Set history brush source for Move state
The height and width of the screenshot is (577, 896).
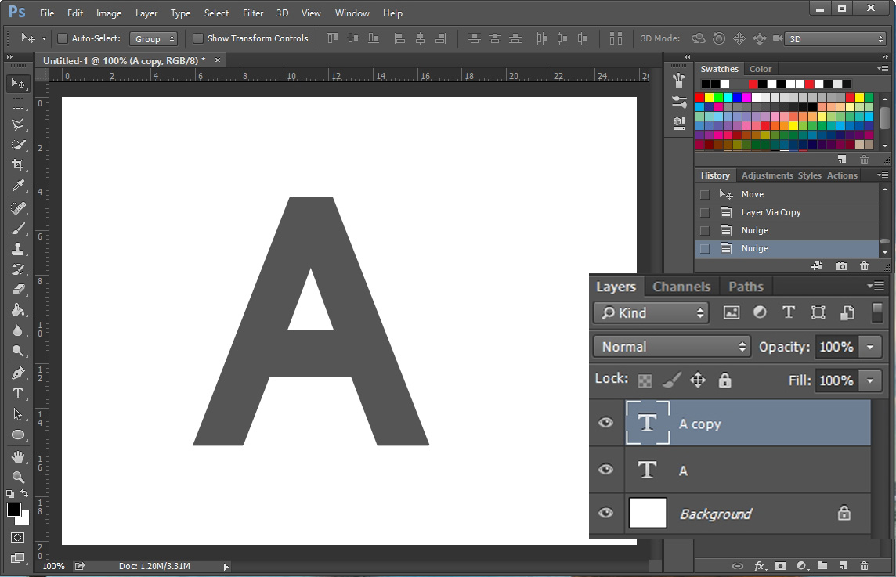point(705,194)
